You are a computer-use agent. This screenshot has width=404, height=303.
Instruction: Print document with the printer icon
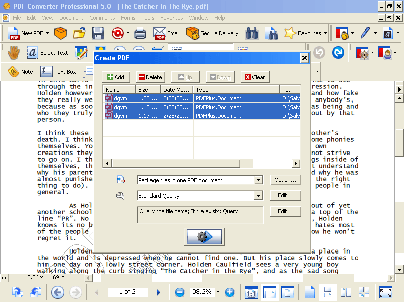coord(140,33)
